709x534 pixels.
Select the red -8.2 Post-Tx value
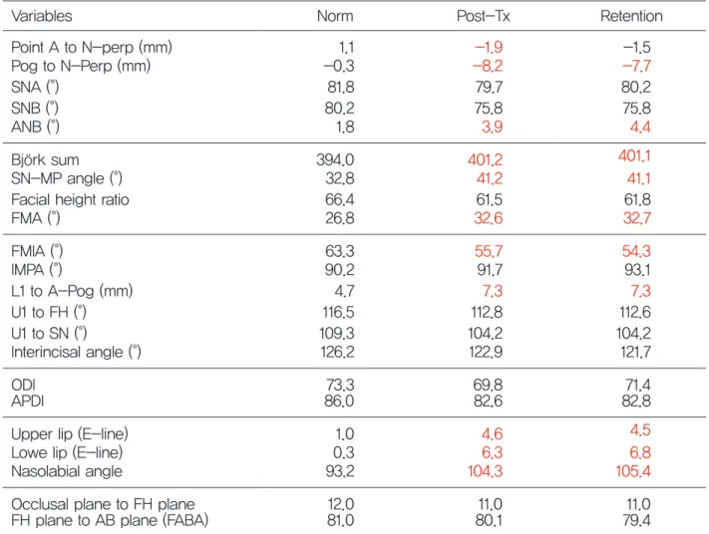(488, 66)
